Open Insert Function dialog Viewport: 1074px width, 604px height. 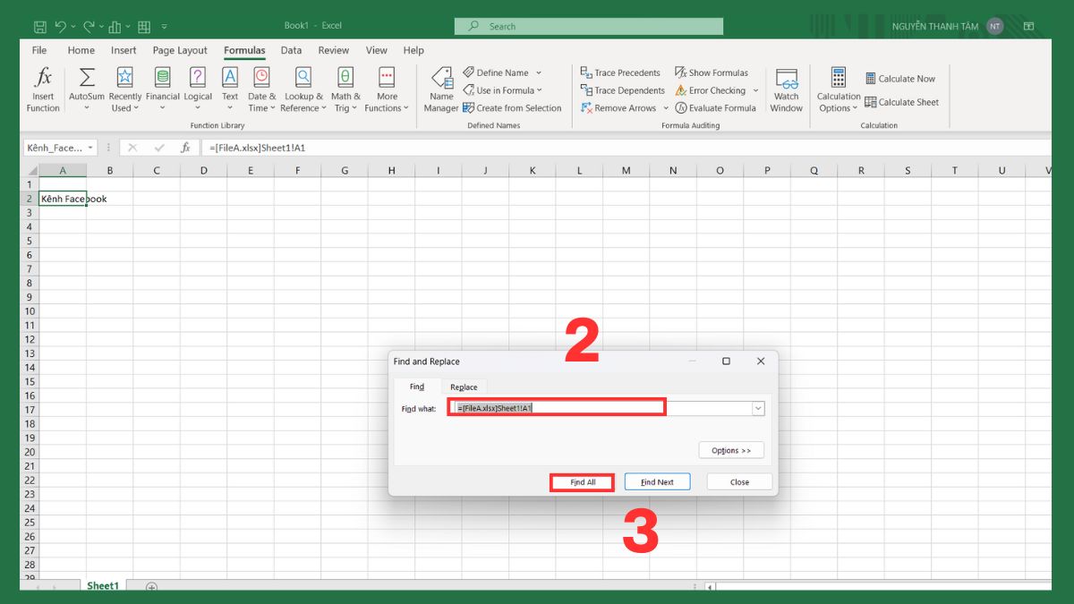coord(43,89)
